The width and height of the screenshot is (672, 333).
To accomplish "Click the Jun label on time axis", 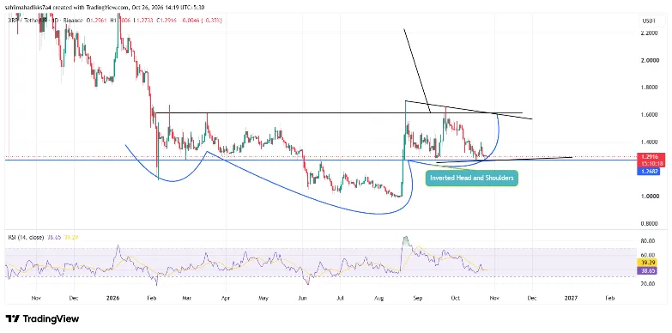I will pos(303,298).
